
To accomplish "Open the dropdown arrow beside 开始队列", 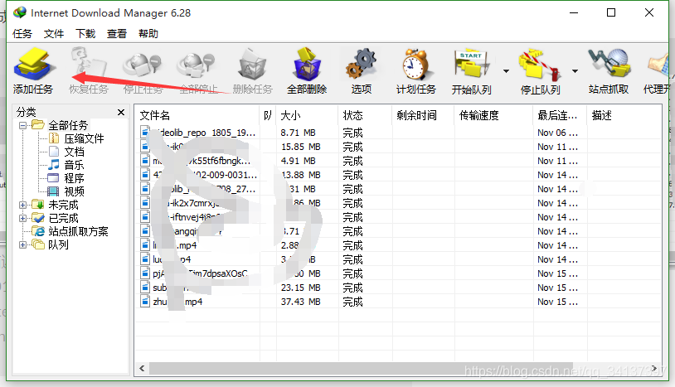I will click(x=506, y=71).
